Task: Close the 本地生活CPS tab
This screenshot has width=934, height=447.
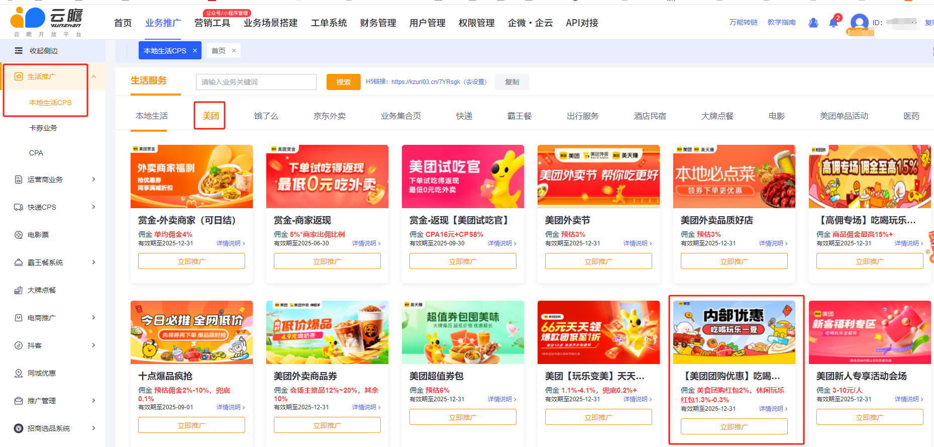Action: tap(195, 51)
